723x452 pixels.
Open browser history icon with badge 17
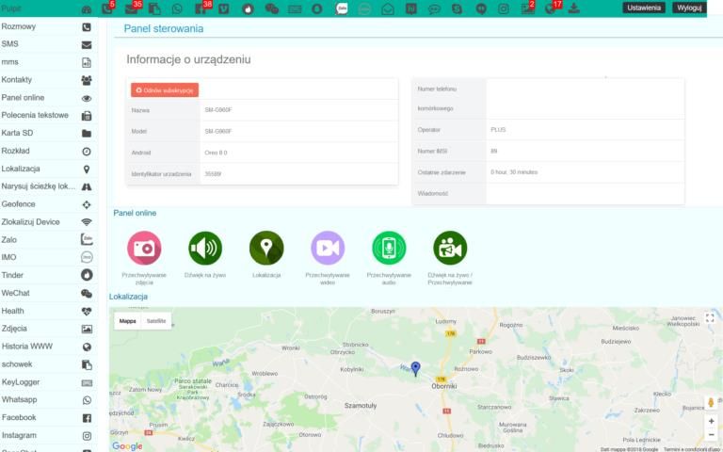551,8
